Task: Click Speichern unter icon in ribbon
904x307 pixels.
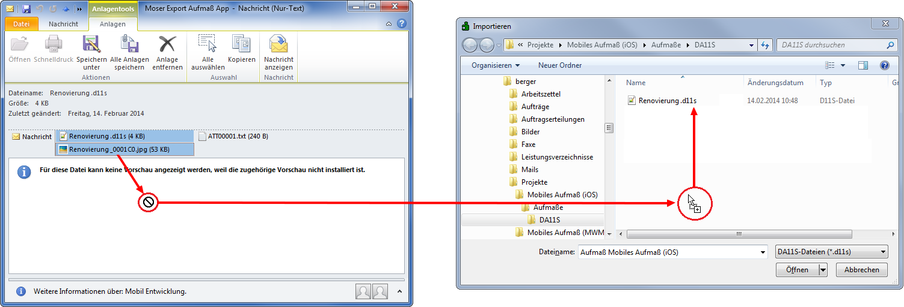Action: (91, 44)
